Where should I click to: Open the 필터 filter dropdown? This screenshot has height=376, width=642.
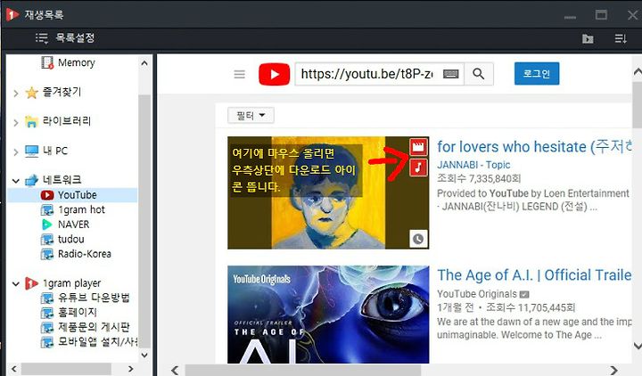251,116
